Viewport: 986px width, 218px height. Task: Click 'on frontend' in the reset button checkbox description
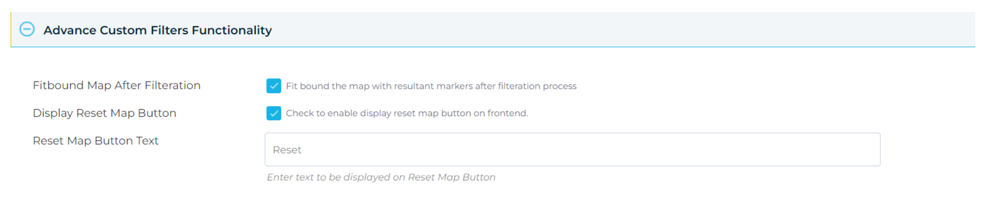501,113
